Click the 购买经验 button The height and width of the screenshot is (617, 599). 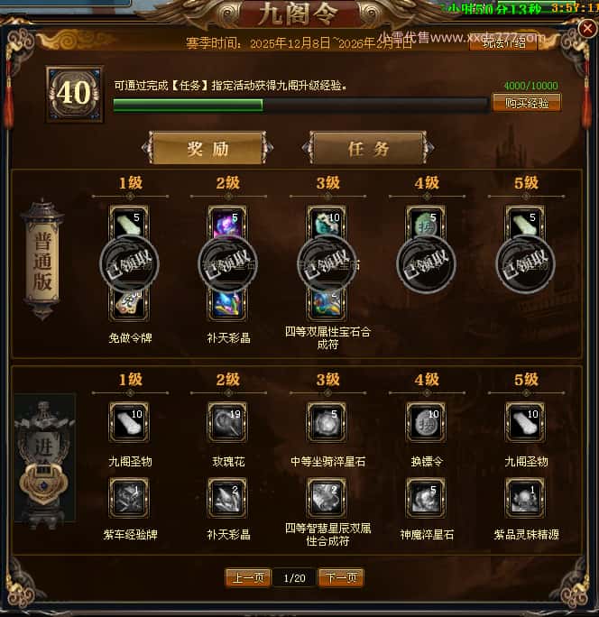pos(527,103)
